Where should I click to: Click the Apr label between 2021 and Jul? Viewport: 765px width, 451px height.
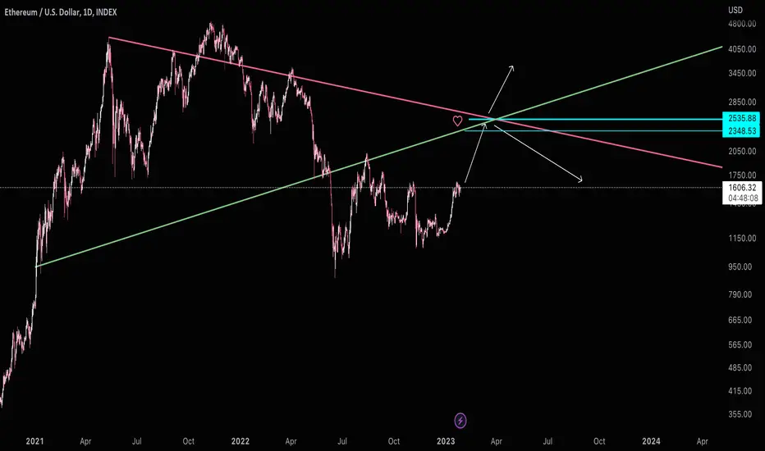(x=85, y=441)
